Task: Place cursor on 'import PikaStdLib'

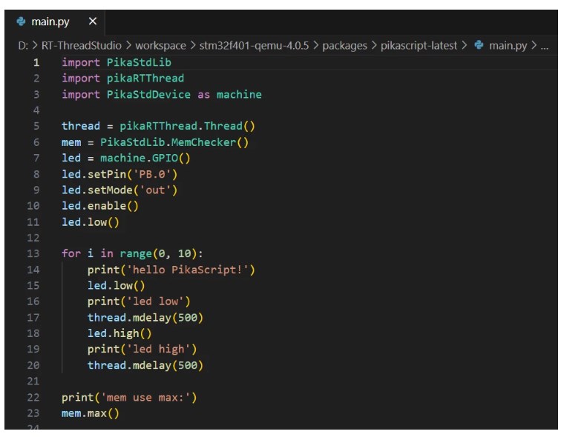Action: (117, 62)
